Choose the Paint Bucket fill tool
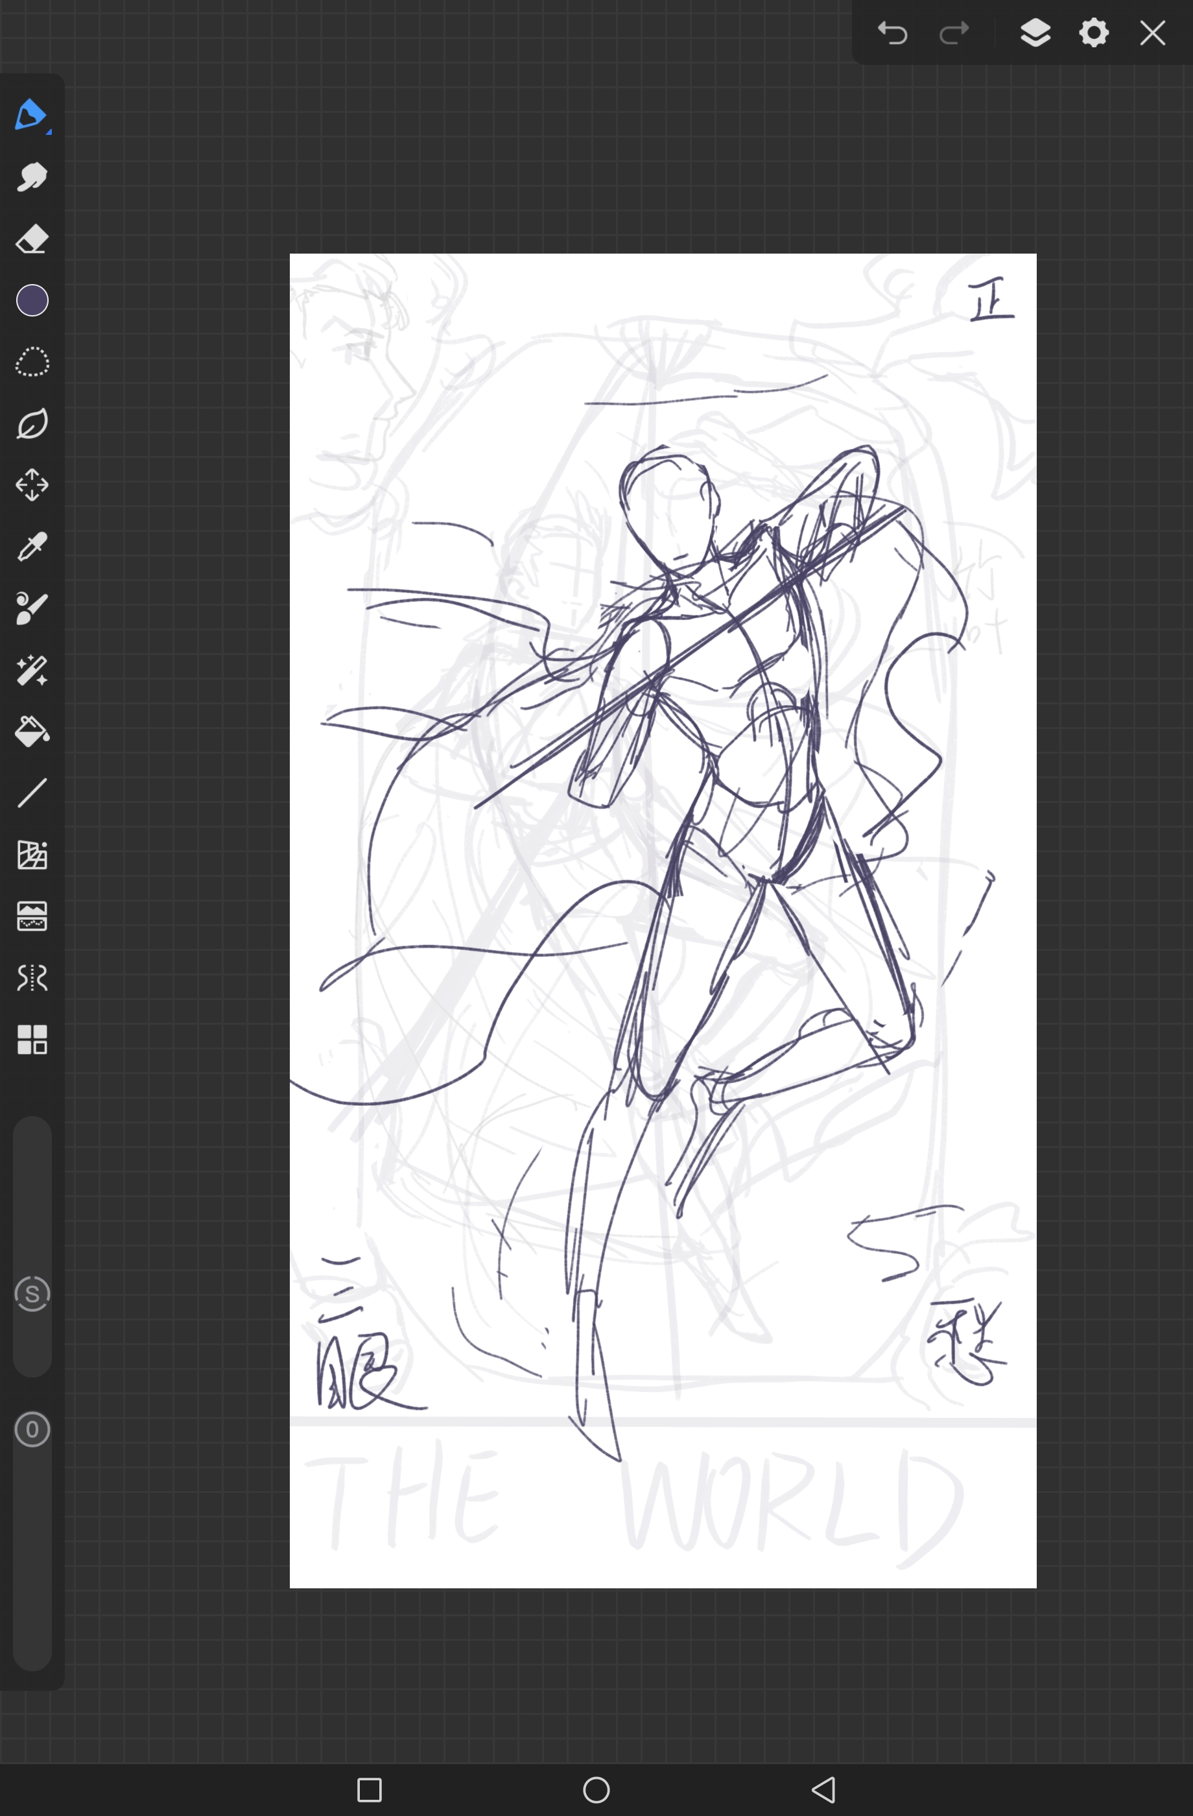 (32, 732)
